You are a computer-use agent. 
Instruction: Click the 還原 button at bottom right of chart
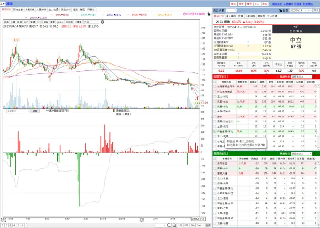(208, 225)
